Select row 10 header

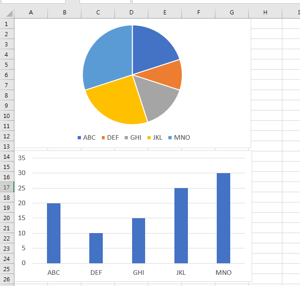pyautogui.click(x=7, y=116)
